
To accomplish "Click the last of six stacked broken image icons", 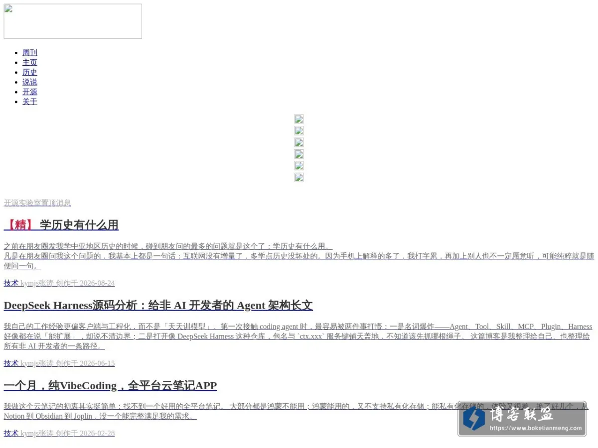I will [299, 178].
